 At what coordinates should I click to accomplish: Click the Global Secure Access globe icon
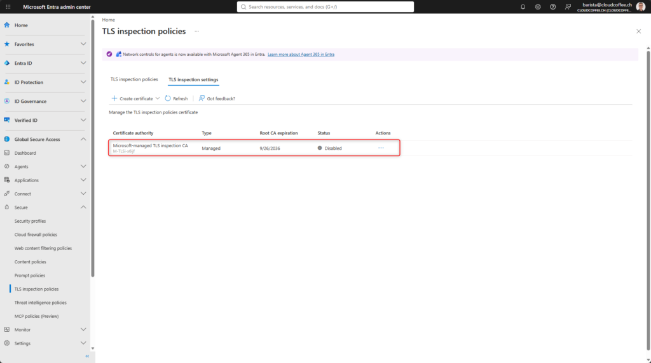pyautogui.click(x=6, y=139)
